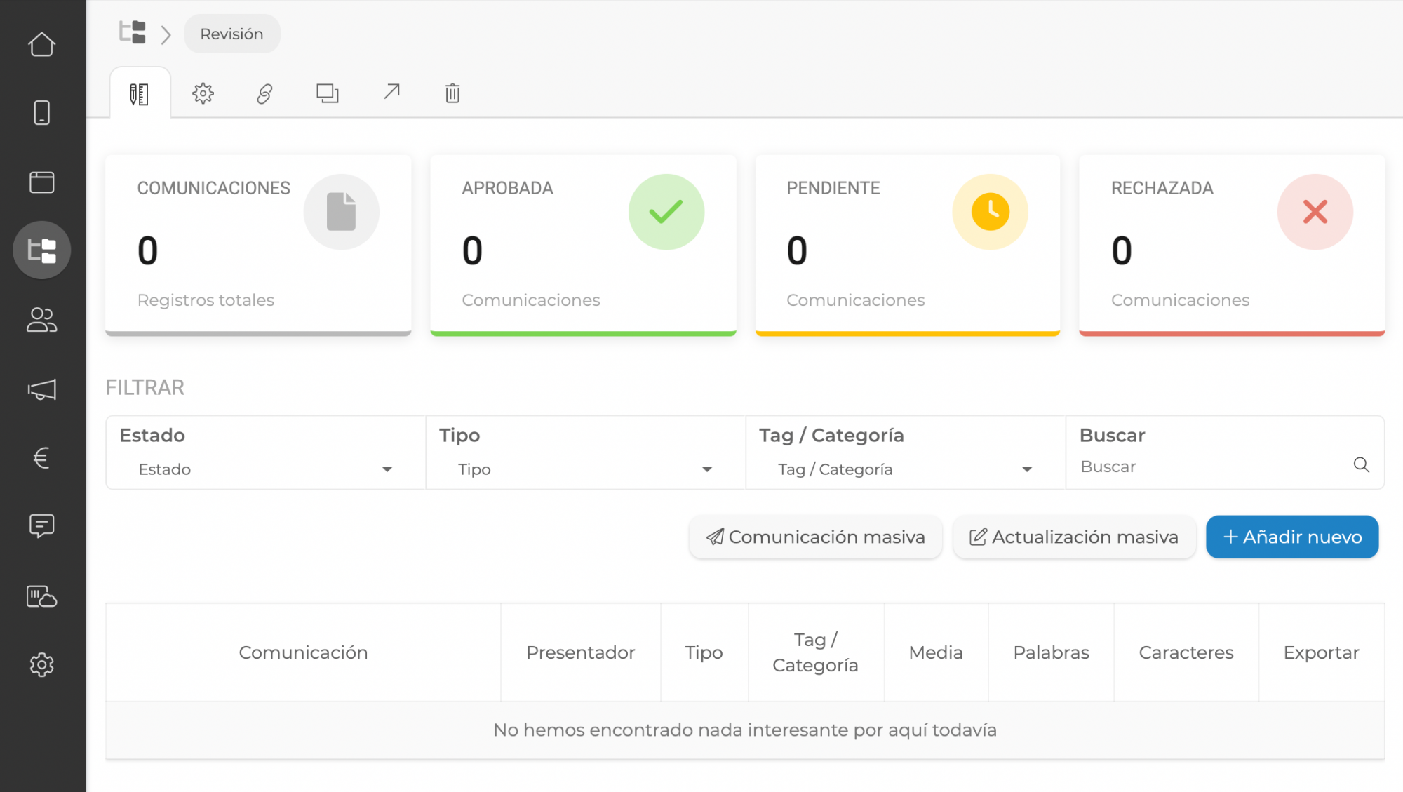Switch to the diagonal arrow export tab
Image resolution: width=1403 pixels, height=792 pixels.
click(391, 92)
